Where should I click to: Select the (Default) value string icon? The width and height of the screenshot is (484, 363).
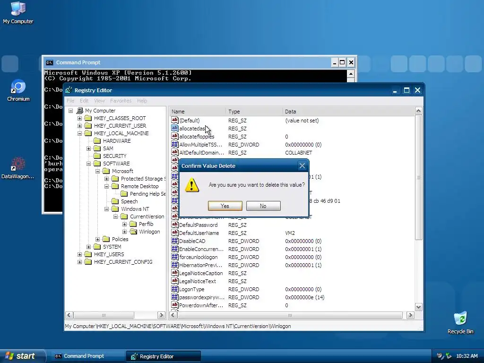click(x=175, y=120)
